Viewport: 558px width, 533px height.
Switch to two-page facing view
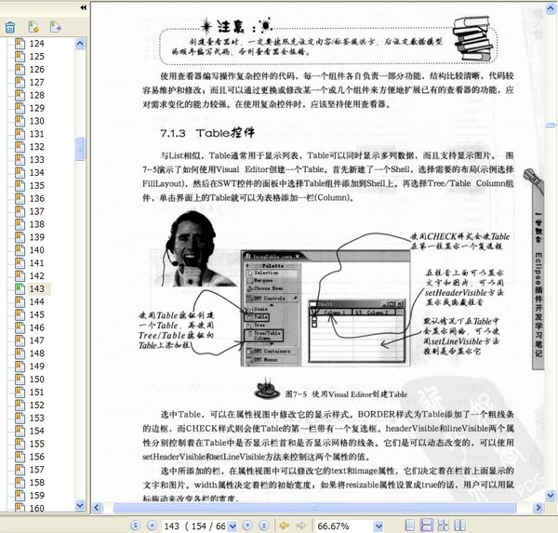coord(459,526)
